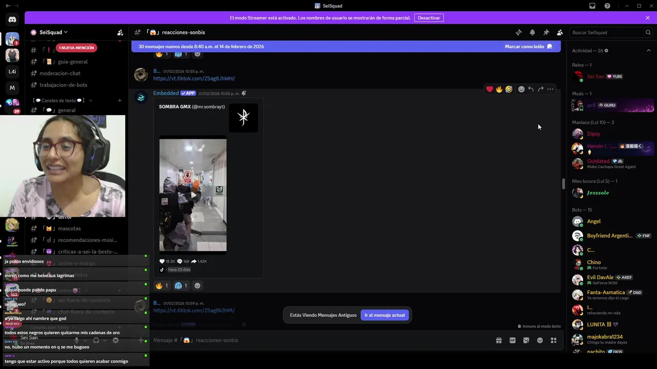Forward the Embedded message
The width and height of the screenshot is (657, 369).
tap(540, 89)
